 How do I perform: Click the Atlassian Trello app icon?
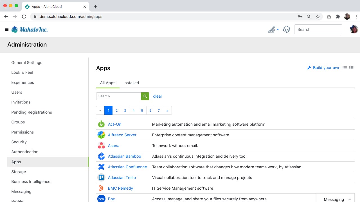pyautogui.click(x=101, y=178)
